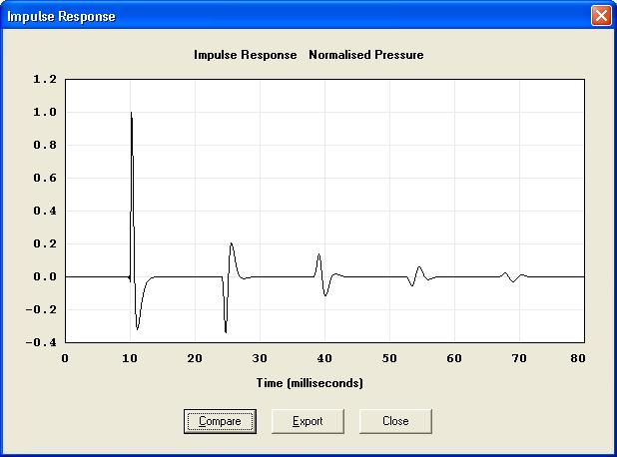Click the 70 tick on time axis
Viewport: 617px width, 457px height.
519,358
